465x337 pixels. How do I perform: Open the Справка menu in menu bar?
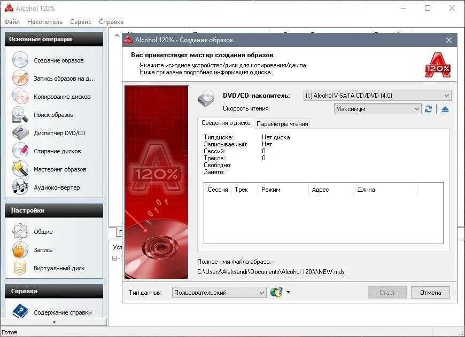pyautogui.click(x=111, y=22)
